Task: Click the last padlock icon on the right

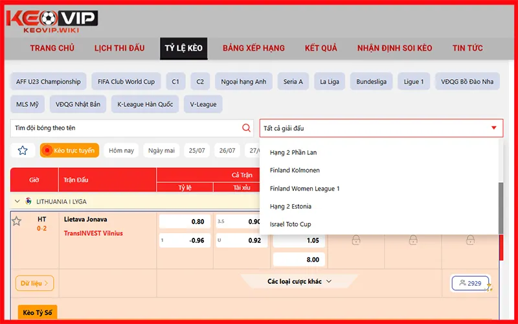Action: 469,240
